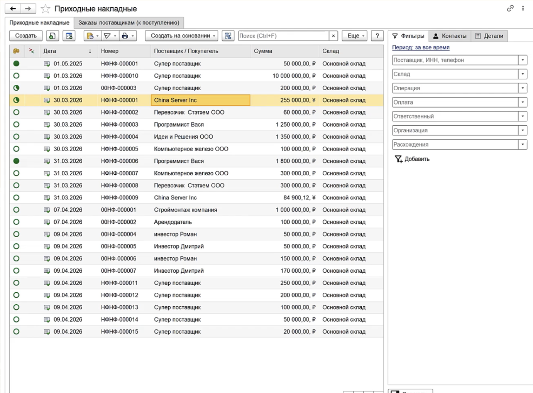Select the China Server Inc highlighted cell
Screen dimensions: 533x393
[x=200, y=100]
